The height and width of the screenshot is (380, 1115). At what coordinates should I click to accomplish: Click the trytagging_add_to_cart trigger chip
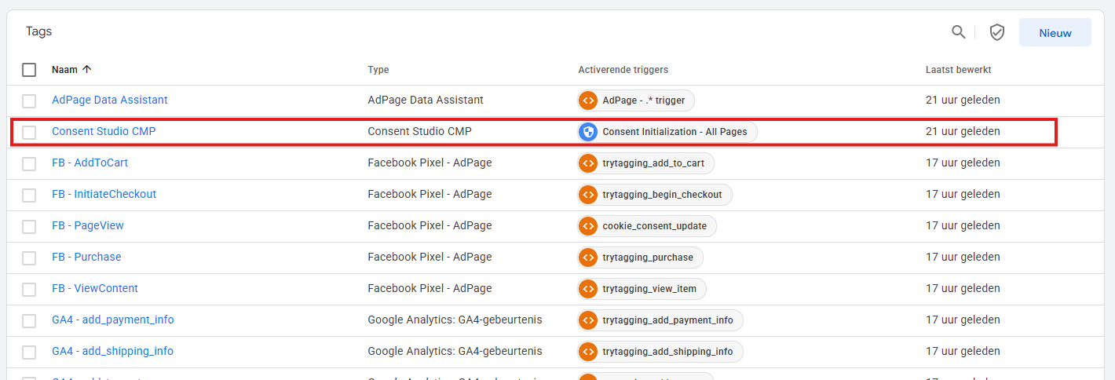pos(646,163)
